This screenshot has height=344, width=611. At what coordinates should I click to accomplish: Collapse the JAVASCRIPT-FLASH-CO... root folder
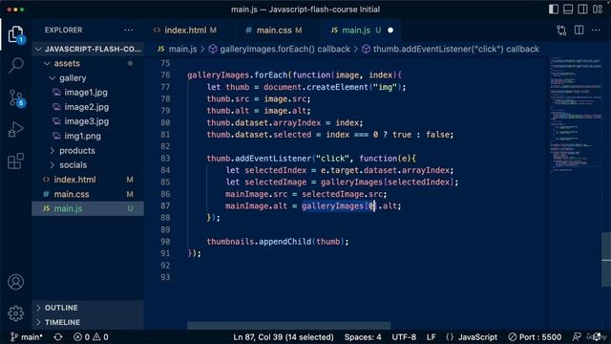point(88,49)
